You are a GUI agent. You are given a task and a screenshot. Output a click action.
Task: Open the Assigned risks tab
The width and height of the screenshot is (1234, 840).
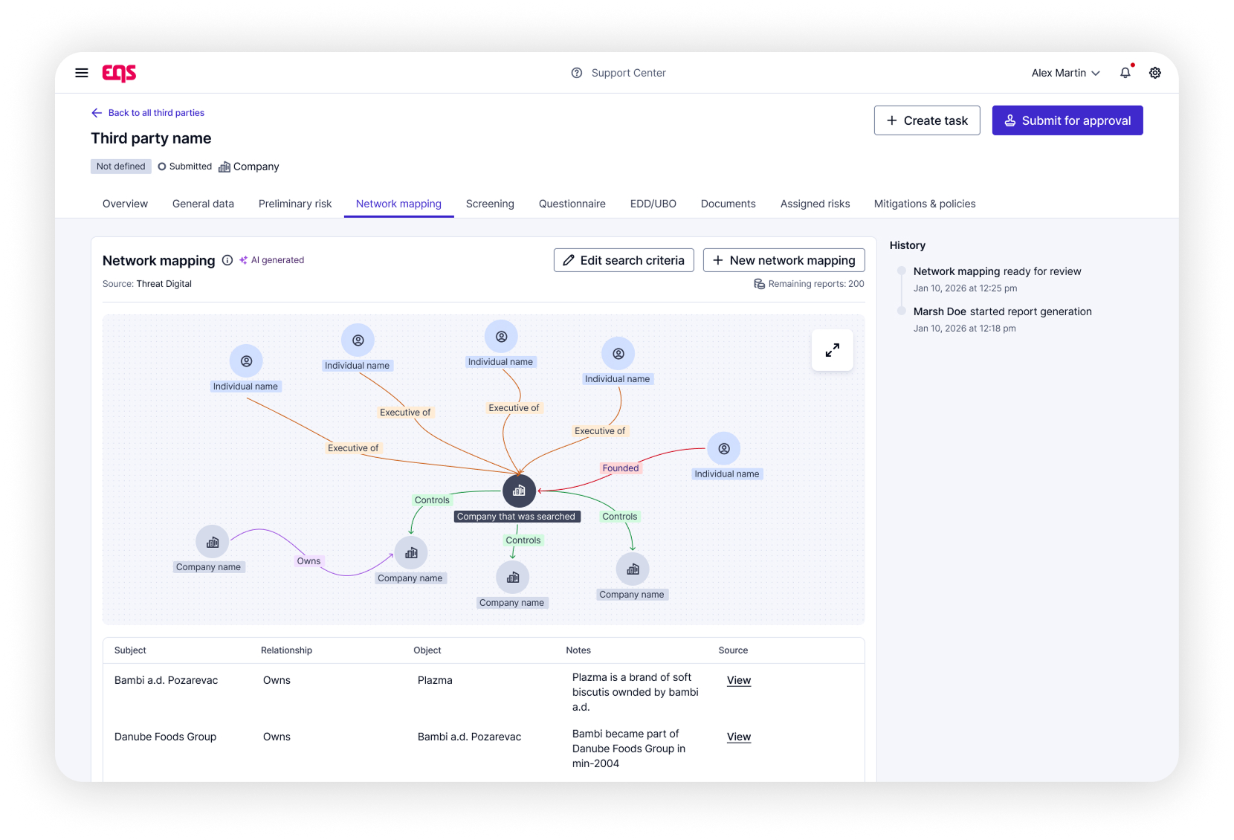click(x=815, y=204)
